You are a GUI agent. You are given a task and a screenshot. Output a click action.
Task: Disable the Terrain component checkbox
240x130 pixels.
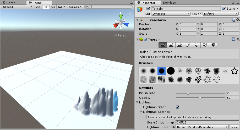pyautogui.click(x=146, y=40)
